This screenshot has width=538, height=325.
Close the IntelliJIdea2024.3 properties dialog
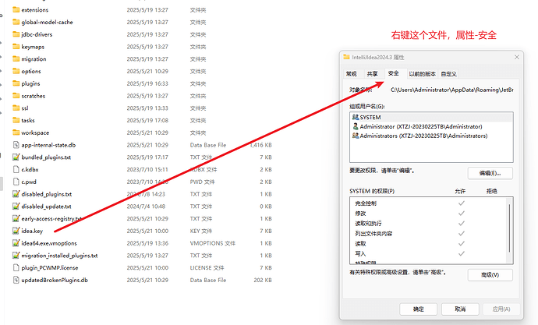point(517,57)
